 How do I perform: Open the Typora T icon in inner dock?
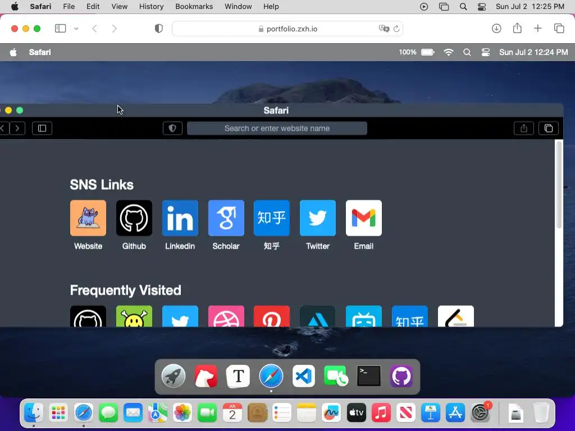(238, 376)
